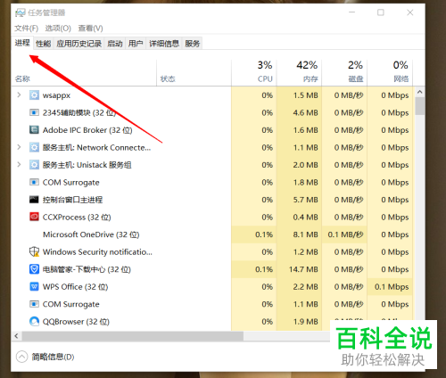The height and width of the screenshot is (378, 446).
Task: Expand the wsappx process group
Action: click(19, 95)
